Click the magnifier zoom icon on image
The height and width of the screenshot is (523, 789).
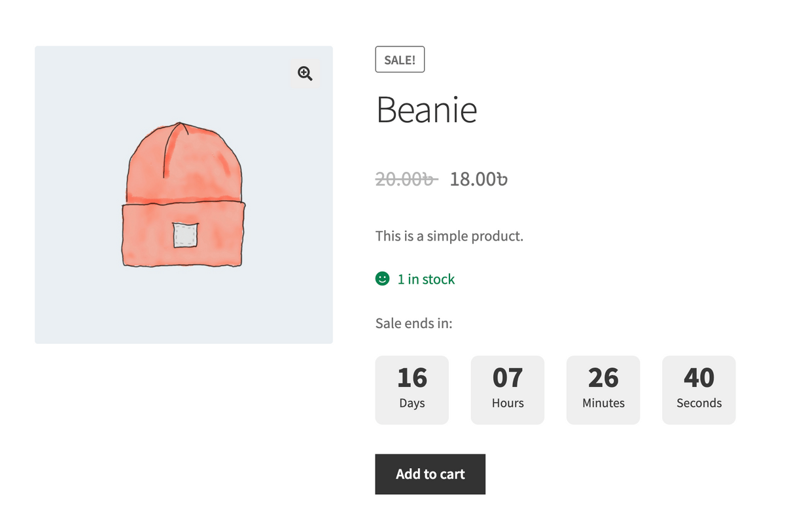[x=305, y=73]
